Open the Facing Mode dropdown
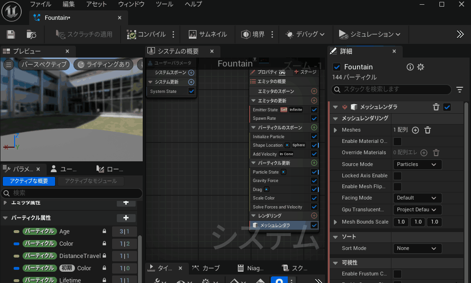This screenshot has width=471, height=283. pos(417,198)
